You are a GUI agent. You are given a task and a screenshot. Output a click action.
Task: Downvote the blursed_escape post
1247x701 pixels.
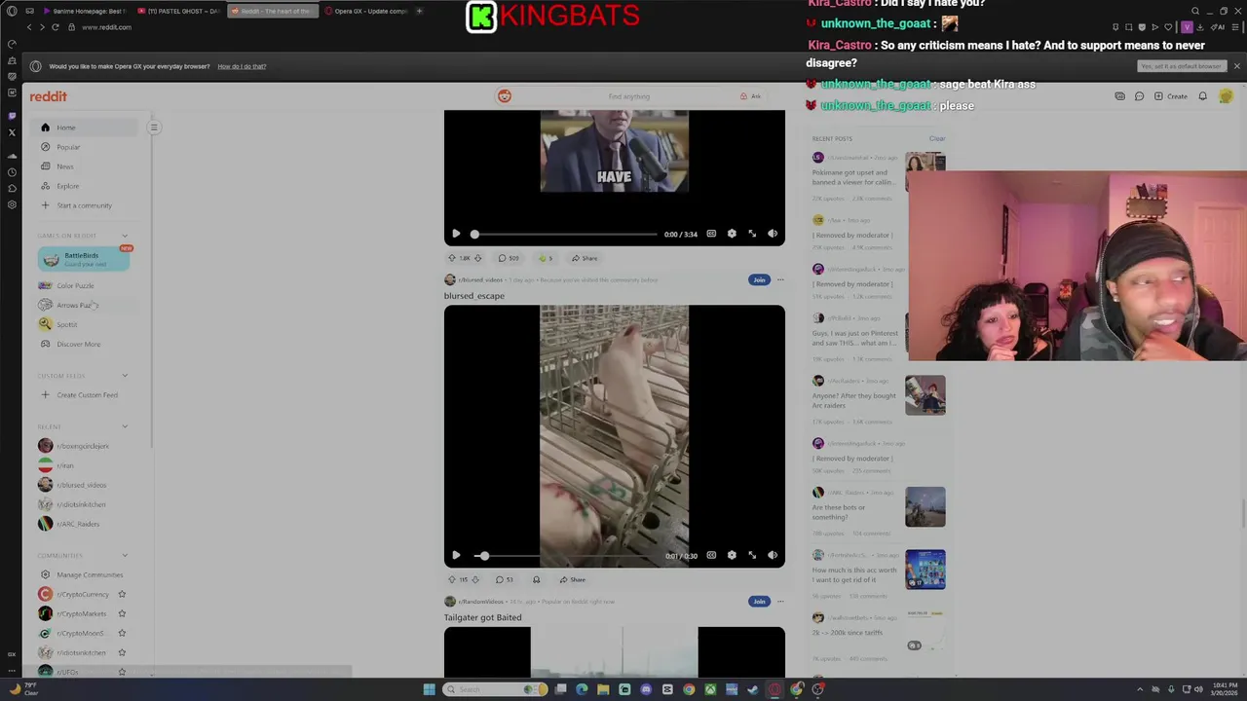click(475, 579)
